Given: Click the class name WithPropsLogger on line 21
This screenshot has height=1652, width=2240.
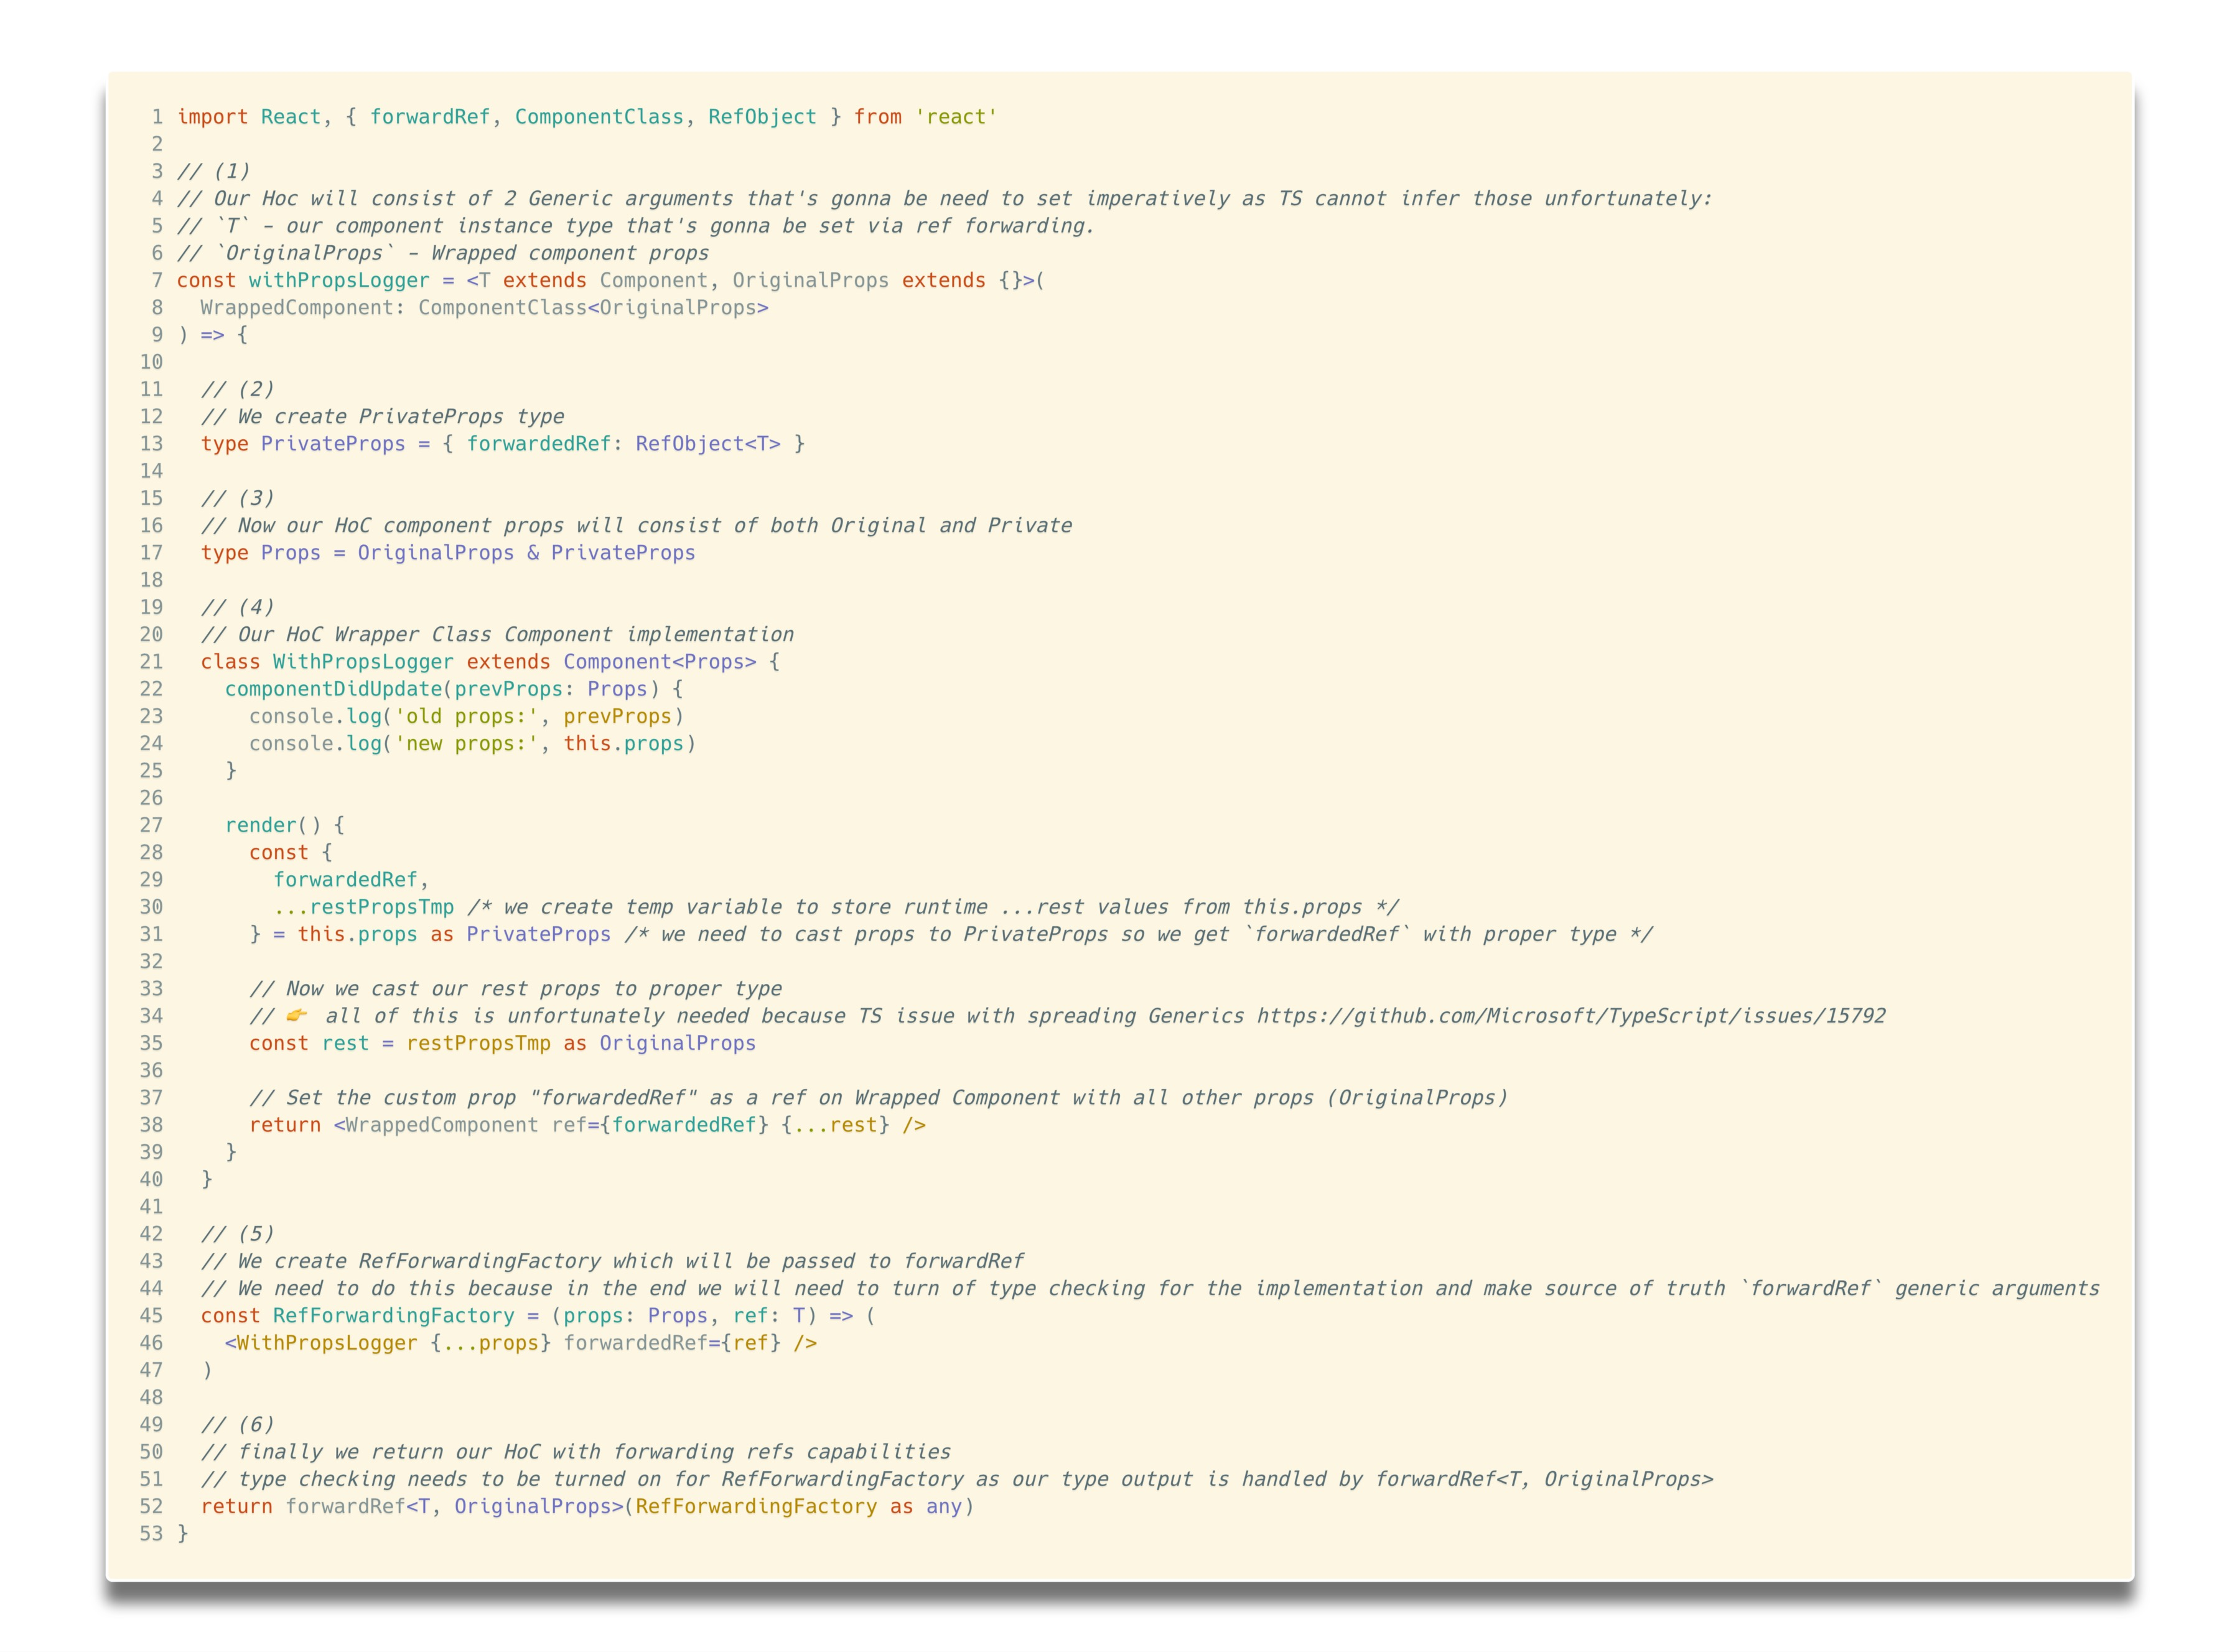Looking at the screenshot, I should click(x=362, y=662).
